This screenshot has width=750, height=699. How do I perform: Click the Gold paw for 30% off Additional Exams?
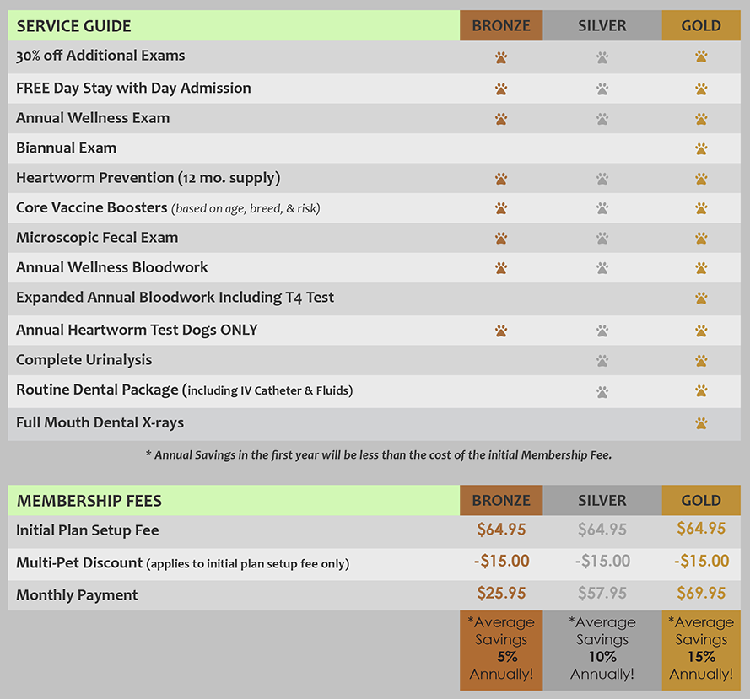point(701,56)
